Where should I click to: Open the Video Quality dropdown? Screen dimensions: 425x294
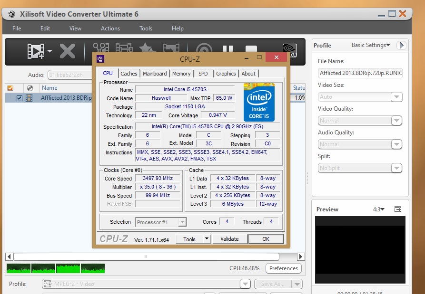coord(360,121)
